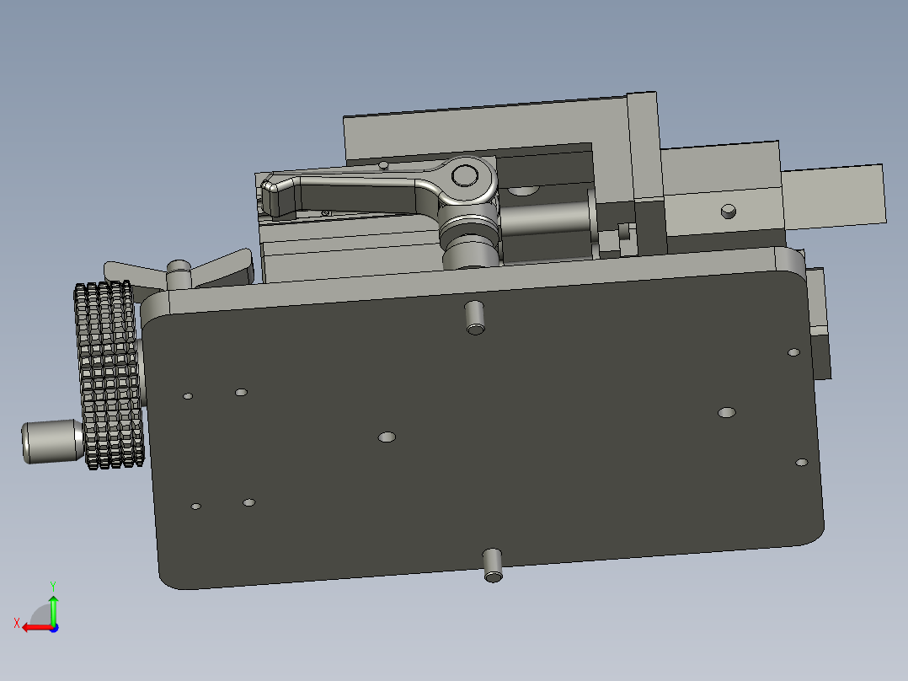908x681 pixels.
Task: Select the small side block right of plate
Action: click(x=819, y=324)
